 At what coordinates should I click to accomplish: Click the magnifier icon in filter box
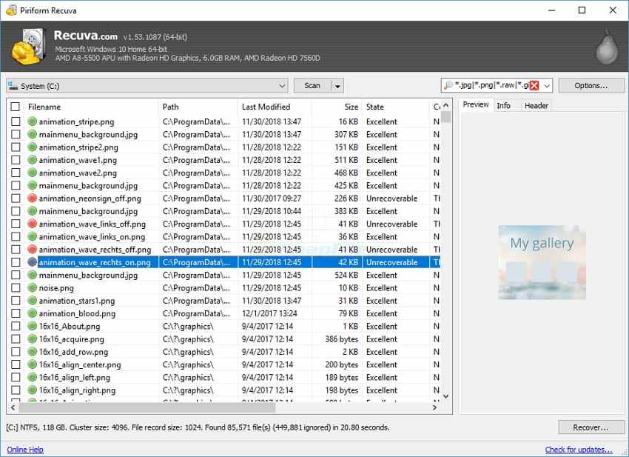tap(448, 85)
